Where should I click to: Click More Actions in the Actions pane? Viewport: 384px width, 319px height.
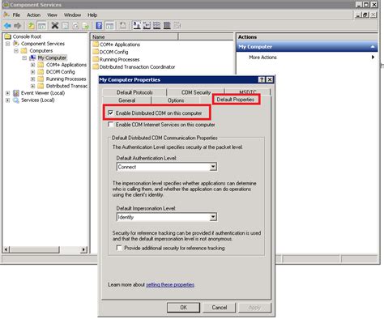tap(262, 57)
